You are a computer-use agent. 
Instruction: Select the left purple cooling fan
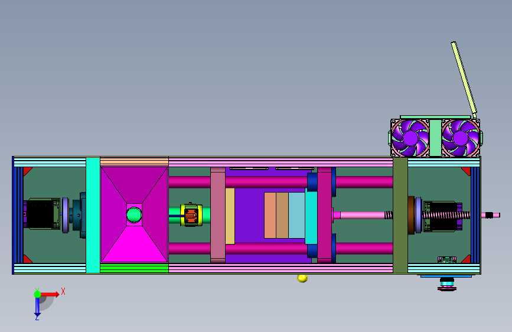point(410,138)
